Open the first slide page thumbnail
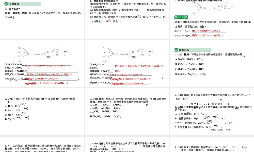Viewport: 254px width, 152px height. tap(42, 19)
